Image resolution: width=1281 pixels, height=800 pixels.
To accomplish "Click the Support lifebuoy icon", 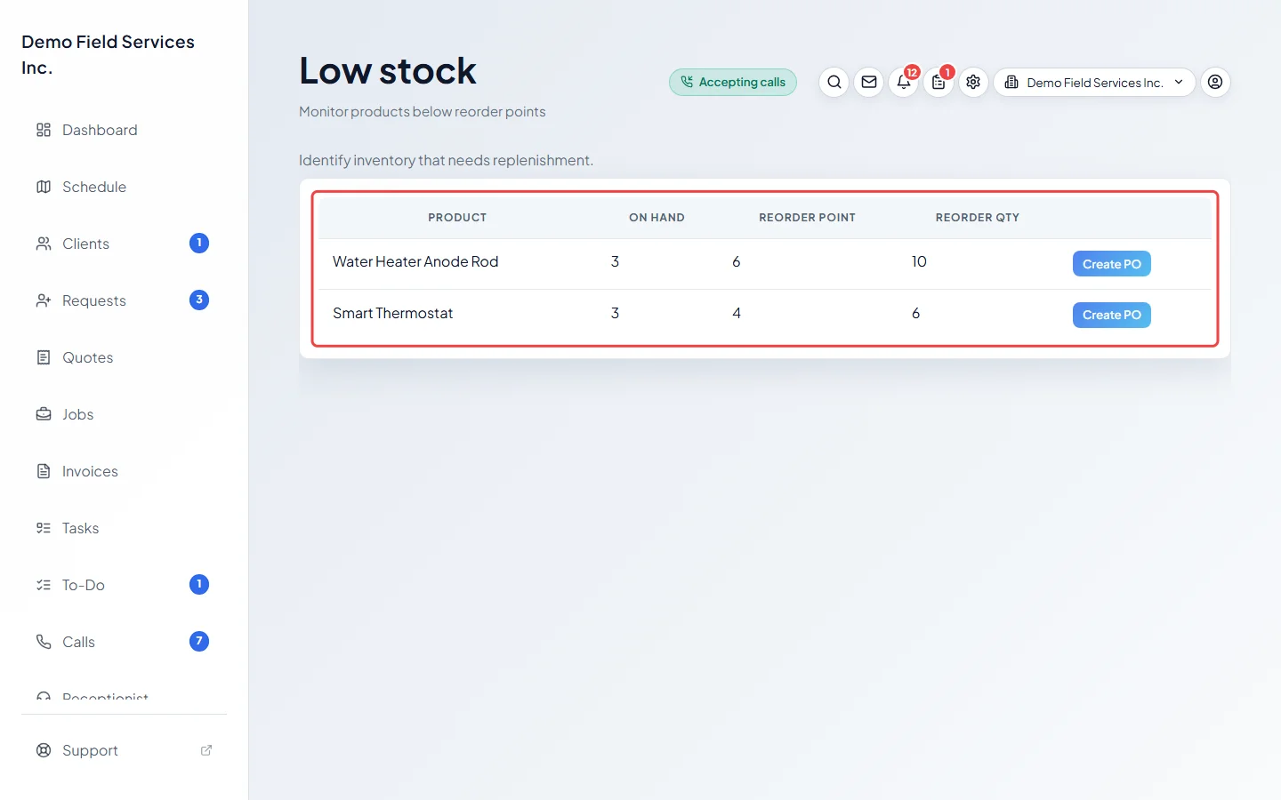I will coord(44,750).
